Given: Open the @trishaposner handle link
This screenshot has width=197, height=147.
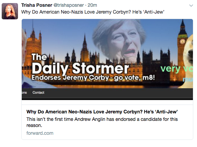Looking at the screenshot, I should pos(69,5).
